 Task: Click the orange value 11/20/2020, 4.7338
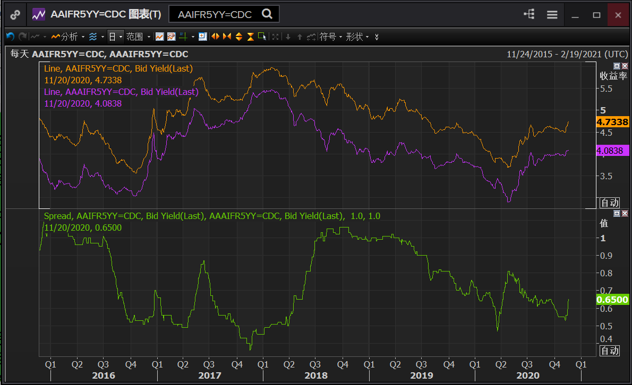(83, 80)
